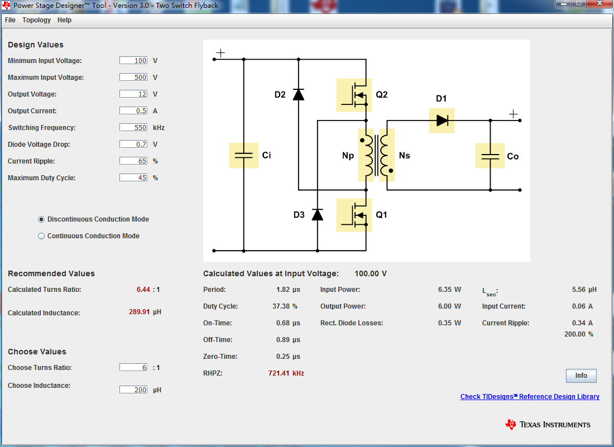Click the Rect. Diode Losses value 0.35 W

[x=449, y=323]
